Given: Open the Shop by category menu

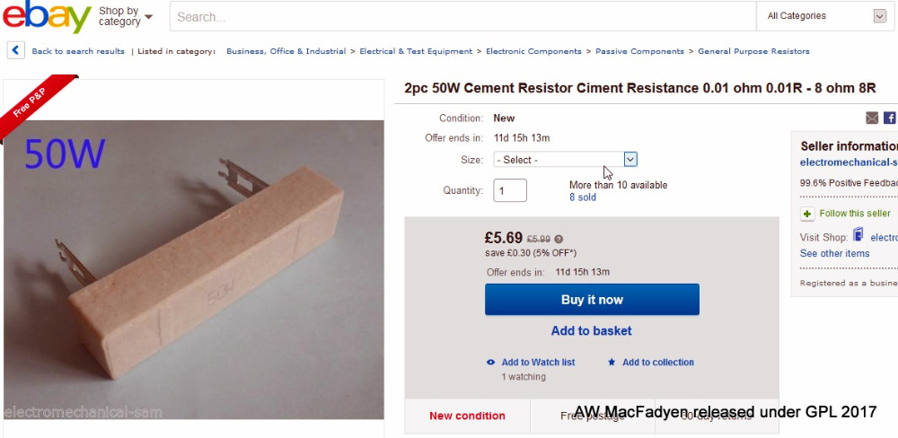Looking at the screenshot, I should (x=125, y=16).
